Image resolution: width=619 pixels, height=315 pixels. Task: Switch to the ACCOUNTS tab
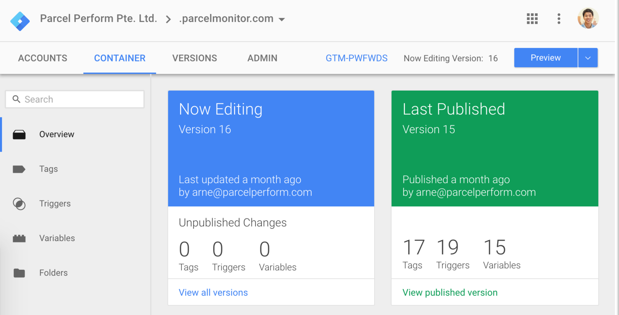pos(43,58)
